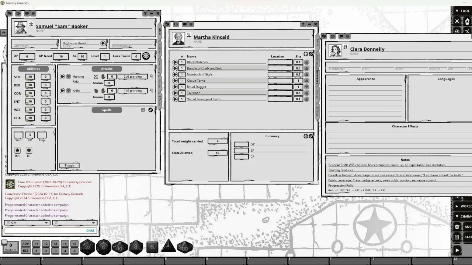Viewport: 472px width, 265px height.
Task: Click Clara Donnelly's portrait image
Action: (335, 51)
